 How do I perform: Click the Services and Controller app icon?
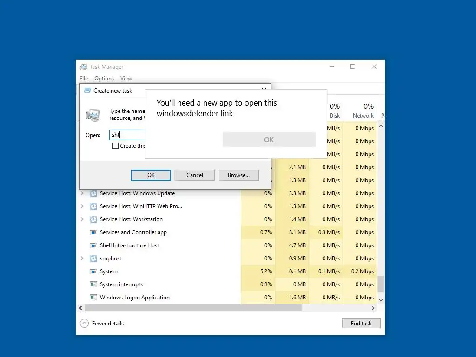click(93, 232)
